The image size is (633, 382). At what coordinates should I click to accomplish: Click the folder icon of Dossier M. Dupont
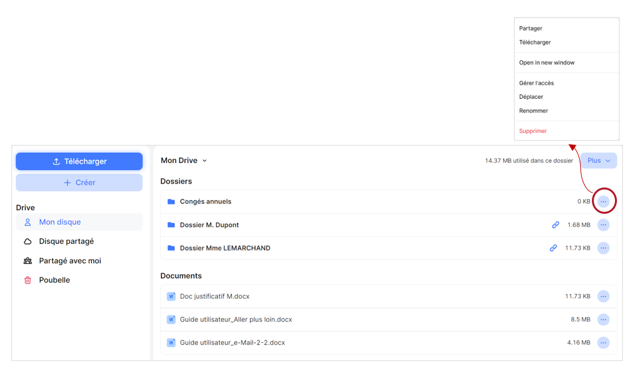(171, 225)
